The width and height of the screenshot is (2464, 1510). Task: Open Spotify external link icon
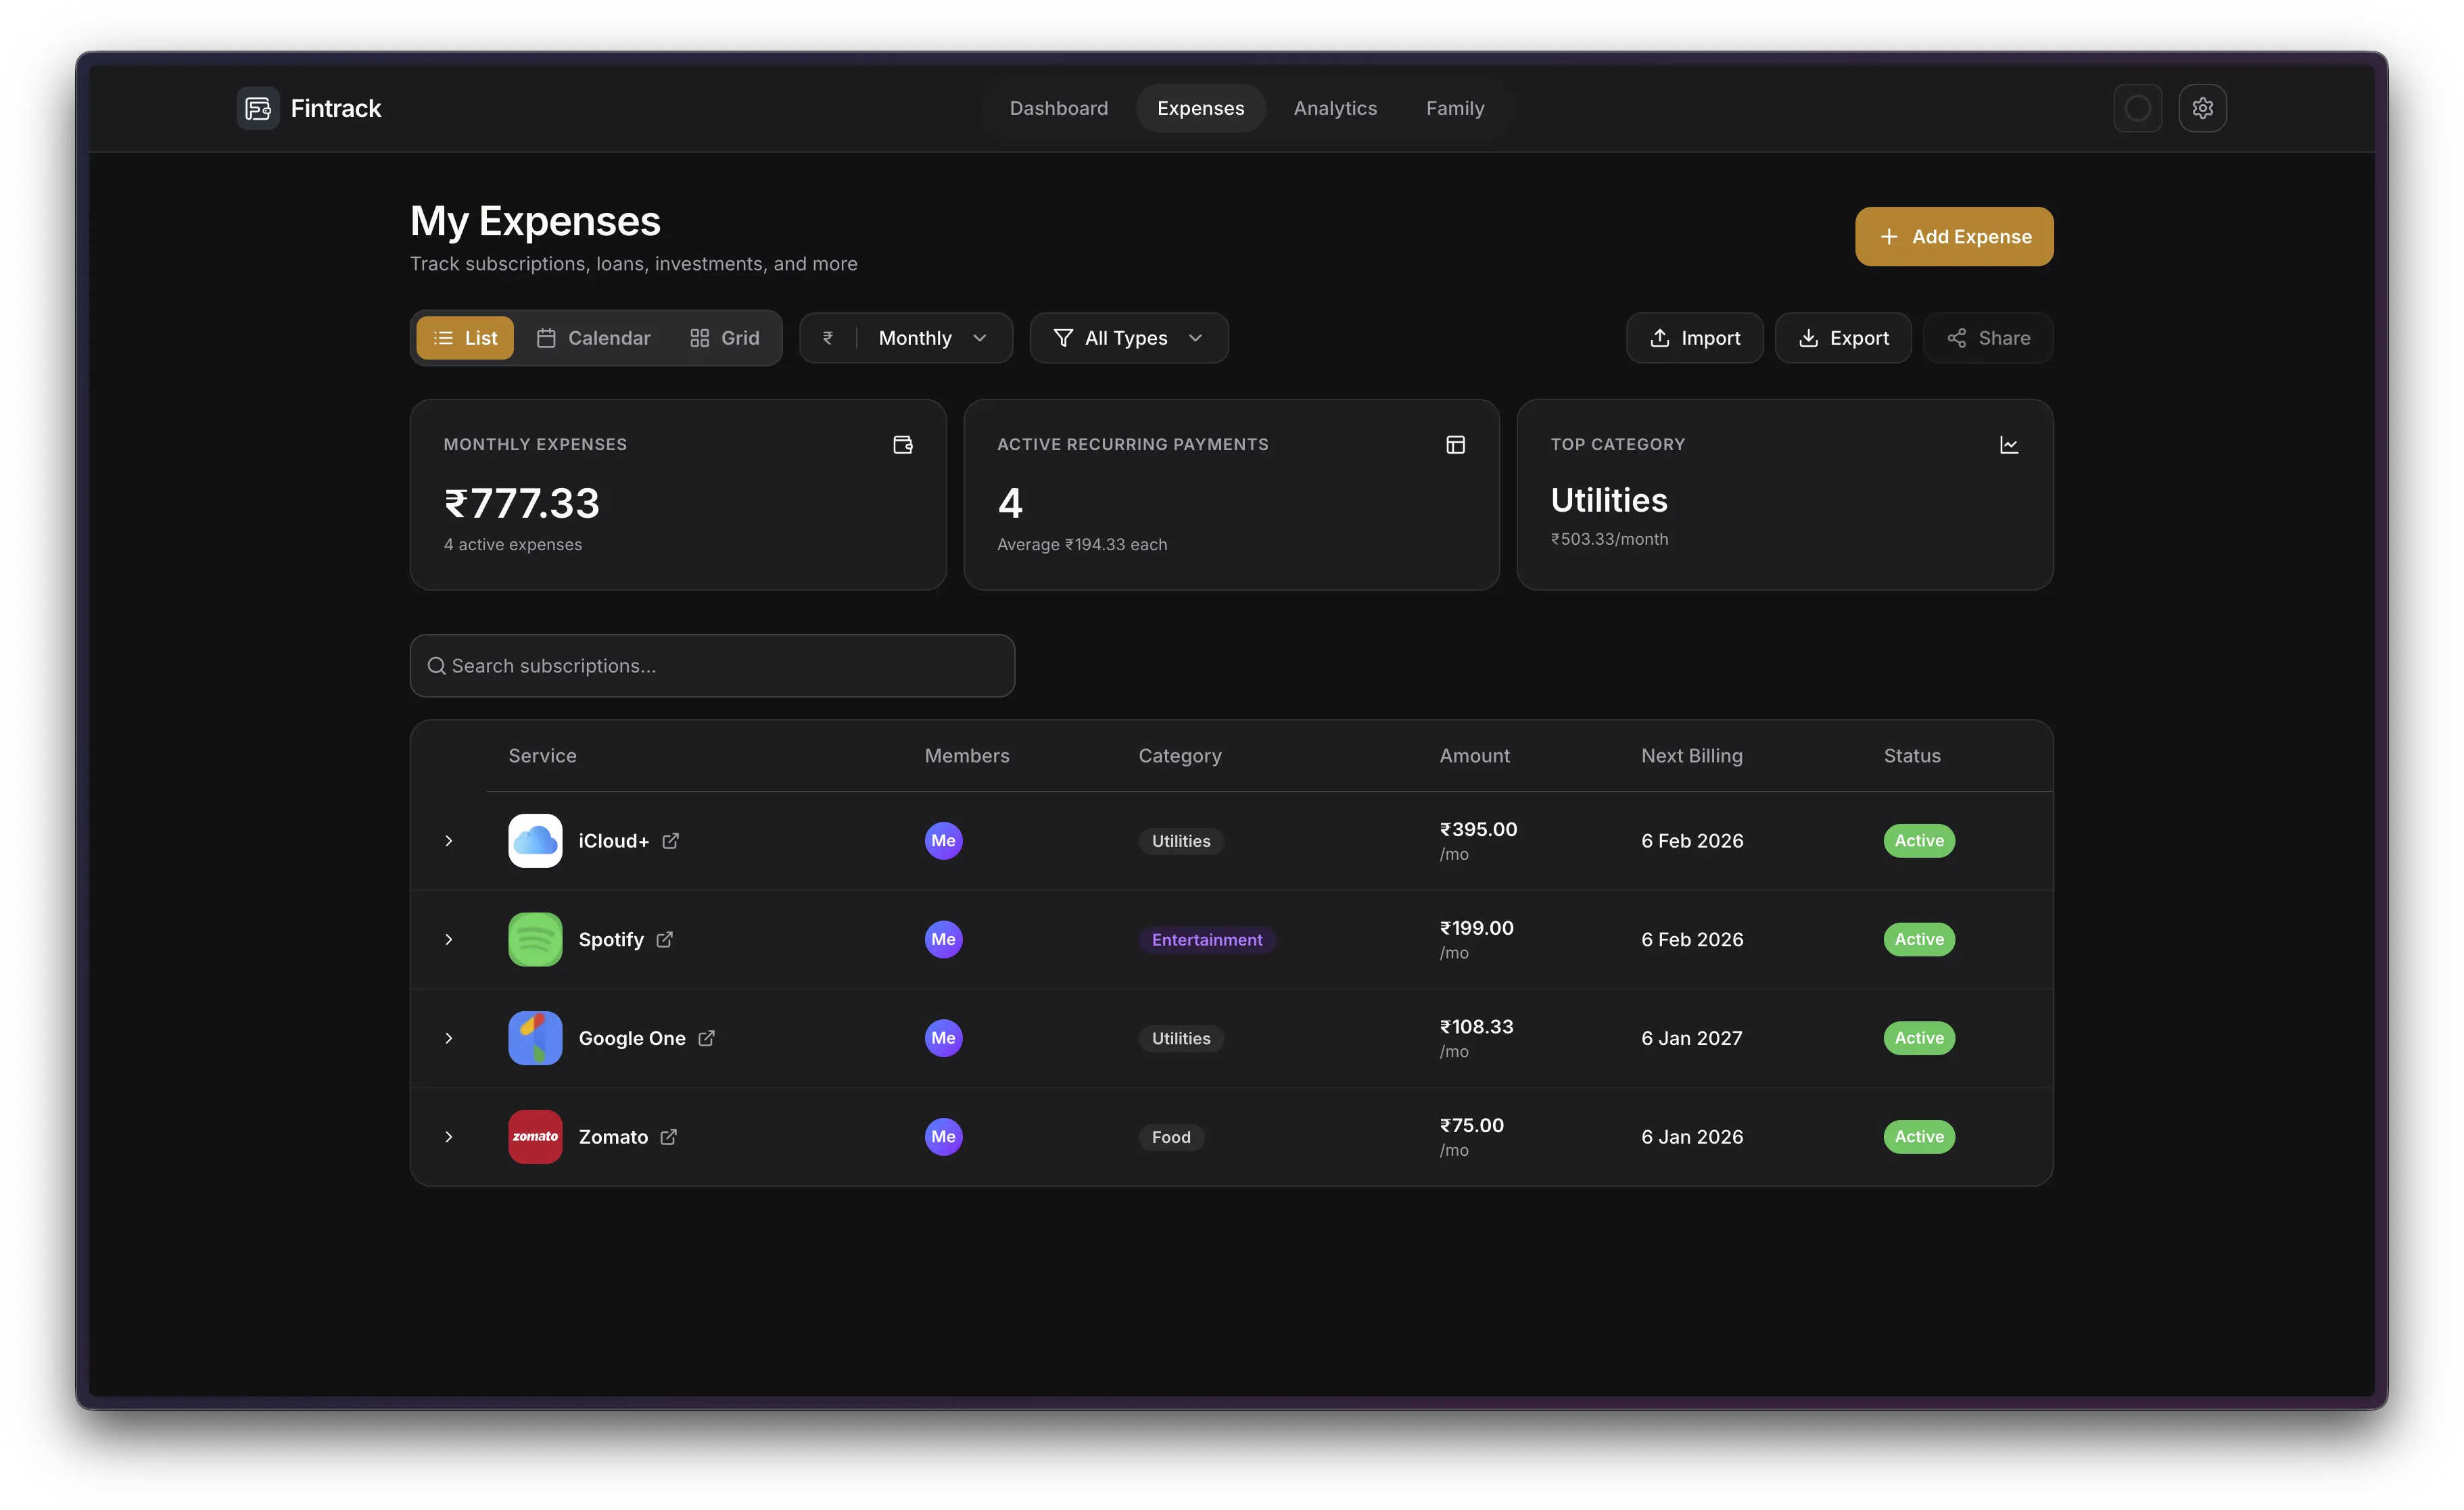point(664,940)
